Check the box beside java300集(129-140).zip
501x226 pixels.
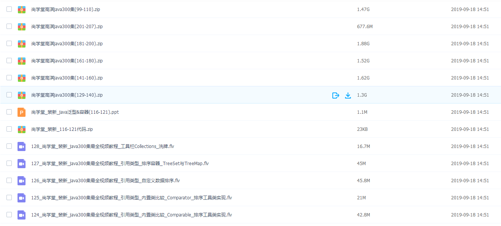point(9,95)
